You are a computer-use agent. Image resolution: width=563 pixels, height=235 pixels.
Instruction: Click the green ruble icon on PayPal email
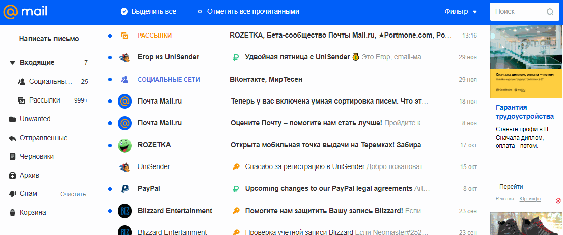(236, 188)
